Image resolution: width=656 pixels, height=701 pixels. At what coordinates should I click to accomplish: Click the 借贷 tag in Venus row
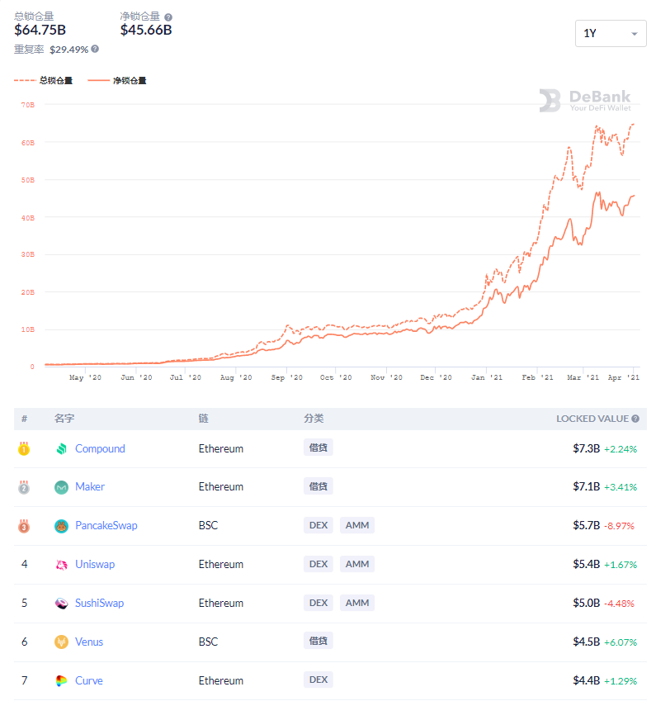tap(319, 641)
